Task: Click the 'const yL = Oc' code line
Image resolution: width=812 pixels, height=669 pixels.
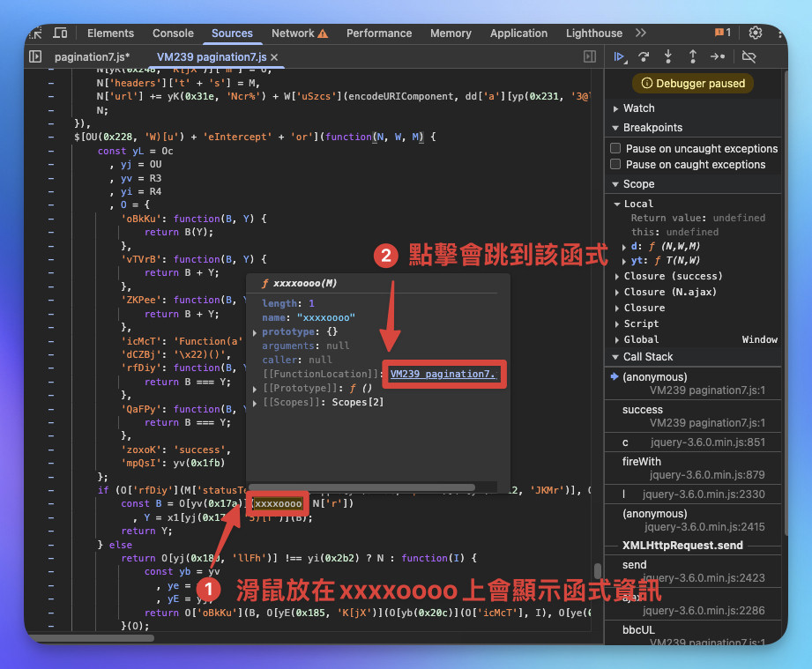Action: (135, 151)
